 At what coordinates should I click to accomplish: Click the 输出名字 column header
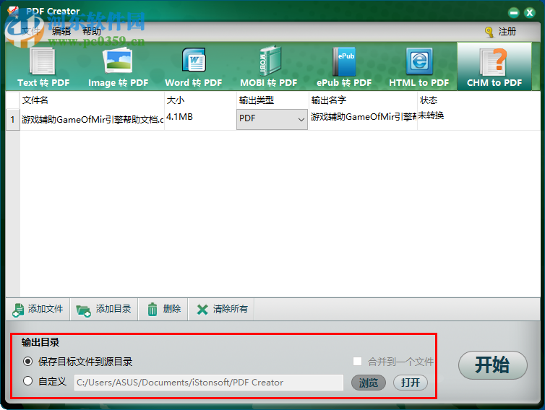click(363, 100)
